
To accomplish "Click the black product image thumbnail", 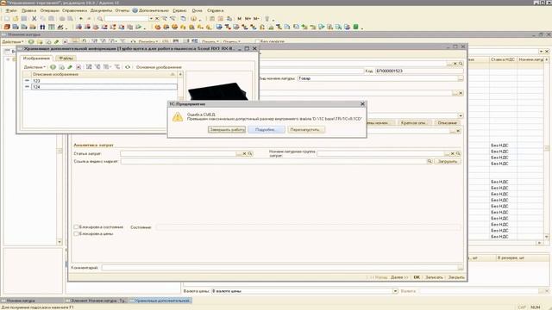I will (218, 91).
